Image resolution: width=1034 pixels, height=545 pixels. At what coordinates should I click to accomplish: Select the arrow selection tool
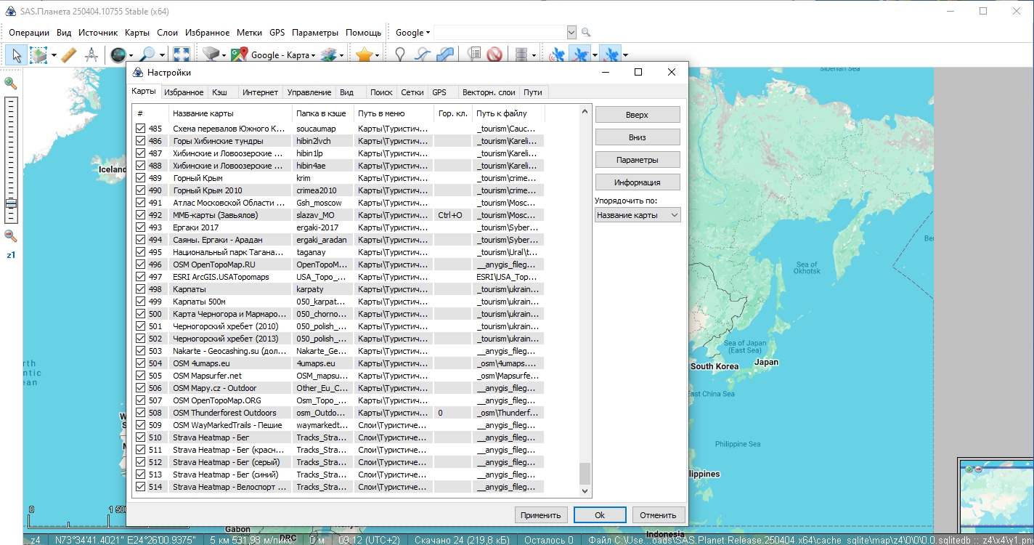coord(16,54)
